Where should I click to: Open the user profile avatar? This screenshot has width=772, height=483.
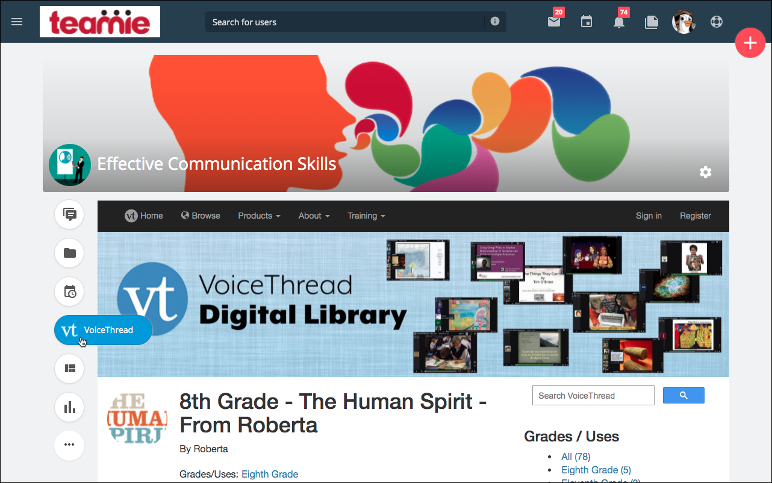(x=683, y=22)
